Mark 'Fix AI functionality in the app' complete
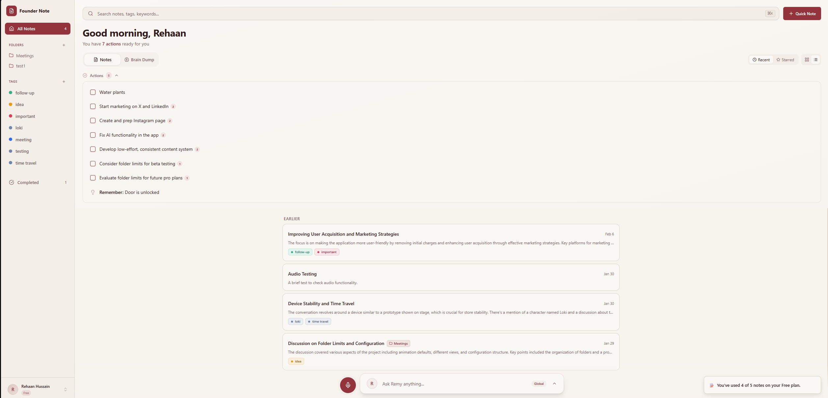Screen dimensions: 828x398 [93, 135]
